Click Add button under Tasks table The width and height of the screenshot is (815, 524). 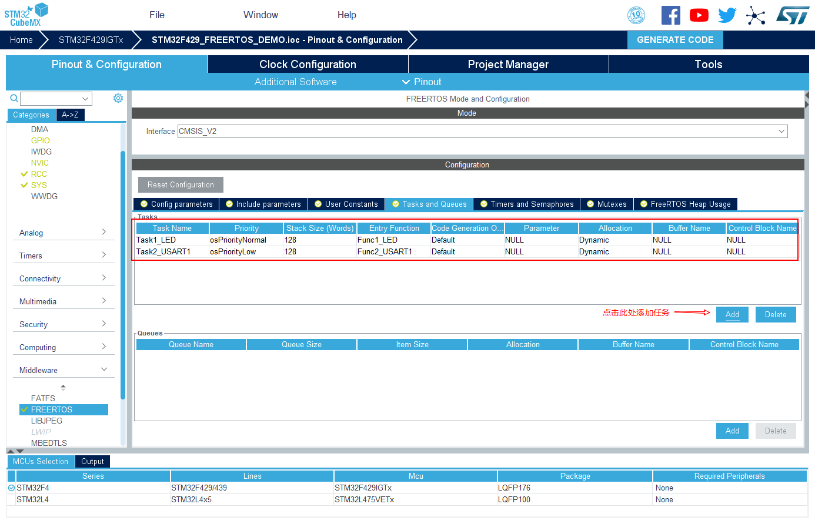point(732,314)
